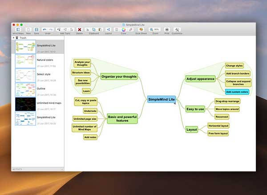The image size is (267, 195).
Task: Undo the last action
Action: click(44, 30)
